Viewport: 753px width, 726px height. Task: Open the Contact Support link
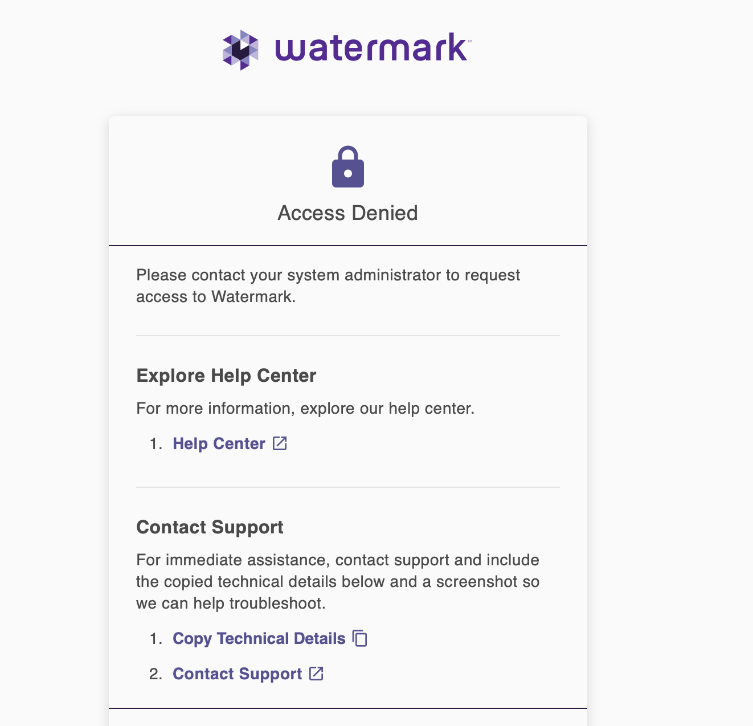click(238, 674)
